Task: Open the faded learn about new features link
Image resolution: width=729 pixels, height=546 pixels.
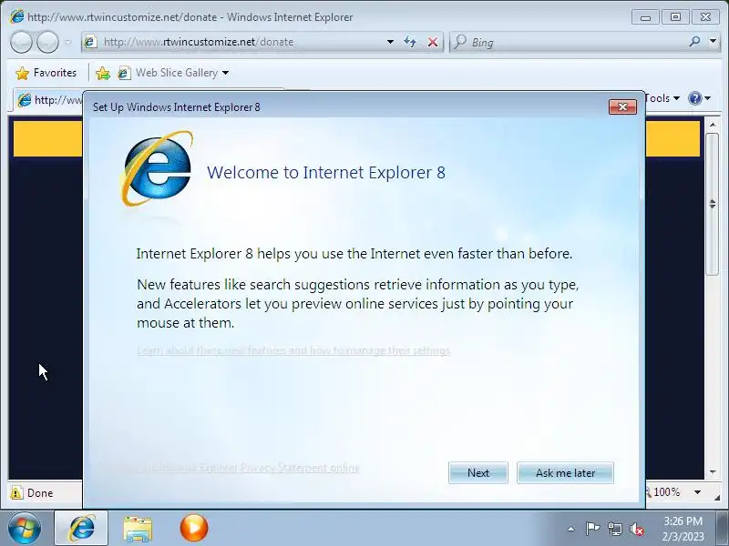Action: (293, 350)
